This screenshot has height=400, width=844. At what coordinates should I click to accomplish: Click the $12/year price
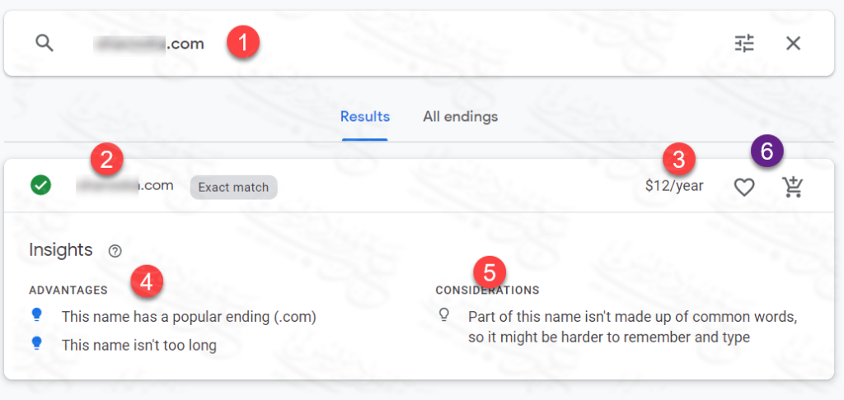click(674, 186)
